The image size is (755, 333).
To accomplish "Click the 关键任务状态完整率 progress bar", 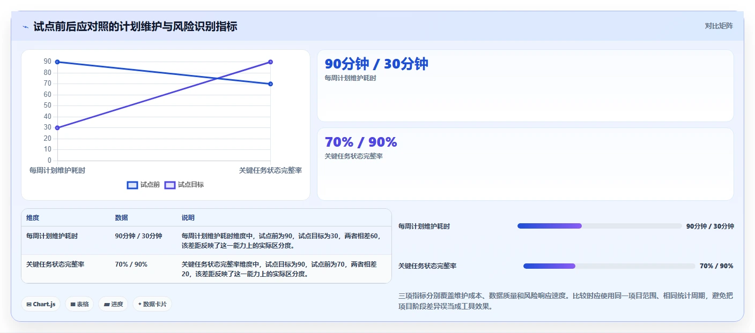I will (609, 266).
